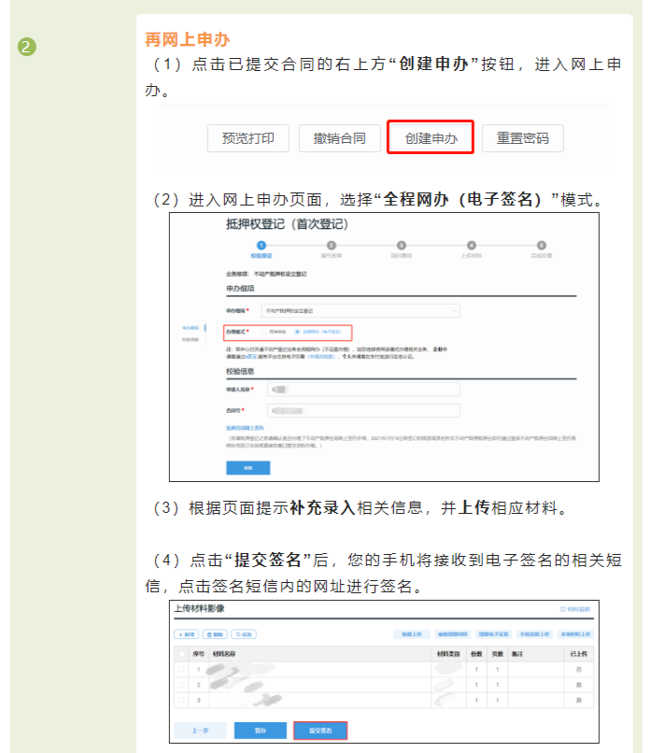Tick the checkbox for material row 3
Image resolution: width=665 pixels, height=753 pixels.
pyautogui.click(x=181, y=698)
